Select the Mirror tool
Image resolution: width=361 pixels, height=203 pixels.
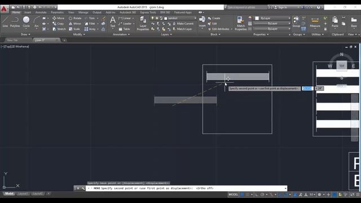coord(75,24)
